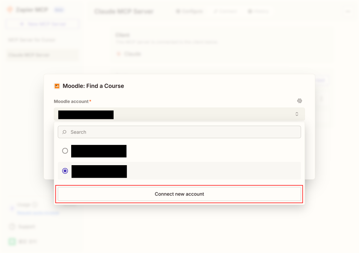This screenshot has height=253, width=359.
Task: Click the Zapier MCP logo
Action: [x=10, y=10]
